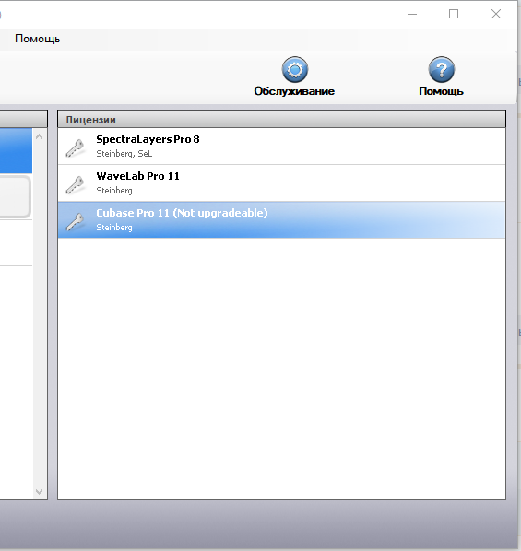Open the Обслуживание maintenance gear icon
This screenshot has height=551, width=521.
(x=295, y=70)
